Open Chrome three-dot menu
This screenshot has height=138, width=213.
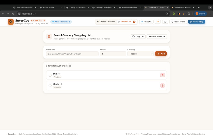[210, 13]
